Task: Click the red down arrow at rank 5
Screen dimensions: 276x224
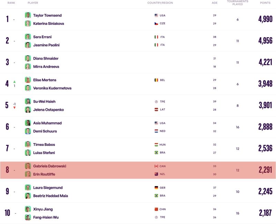Action: click(14, 108)
